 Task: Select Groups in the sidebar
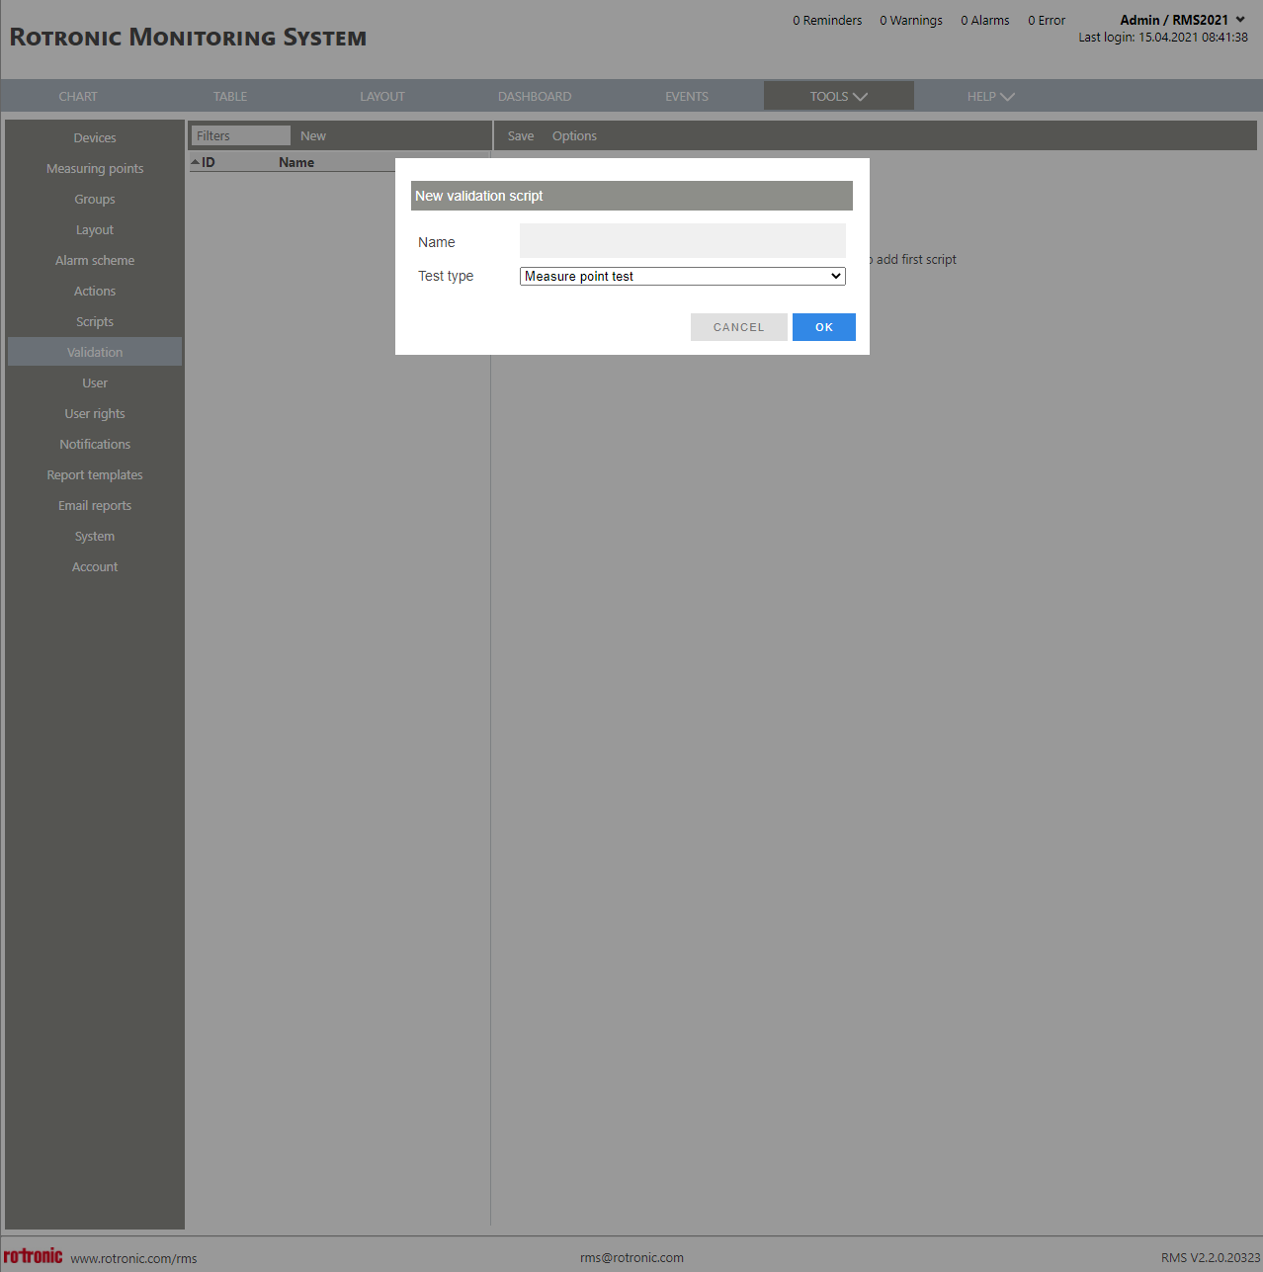point(95,199)
